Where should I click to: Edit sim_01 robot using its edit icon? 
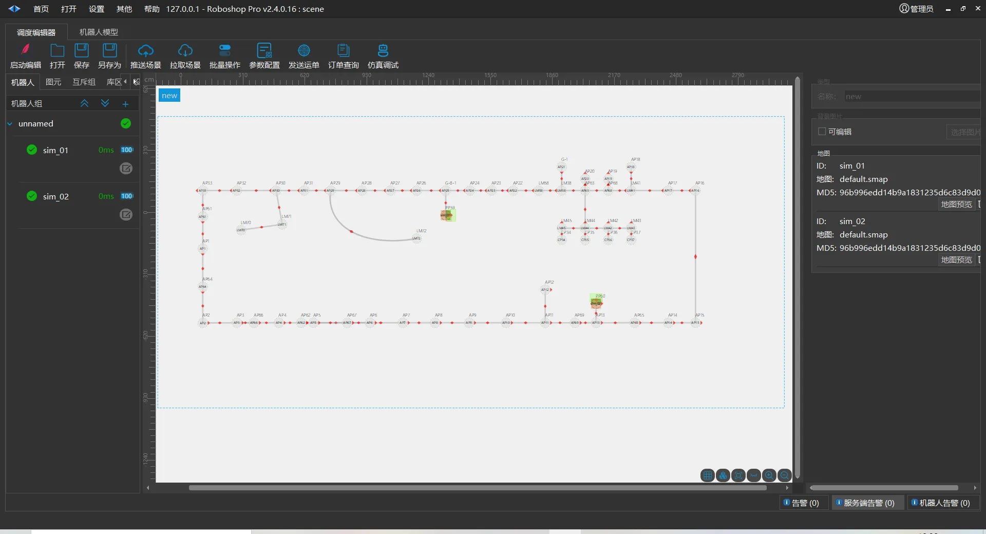[126, 168]
